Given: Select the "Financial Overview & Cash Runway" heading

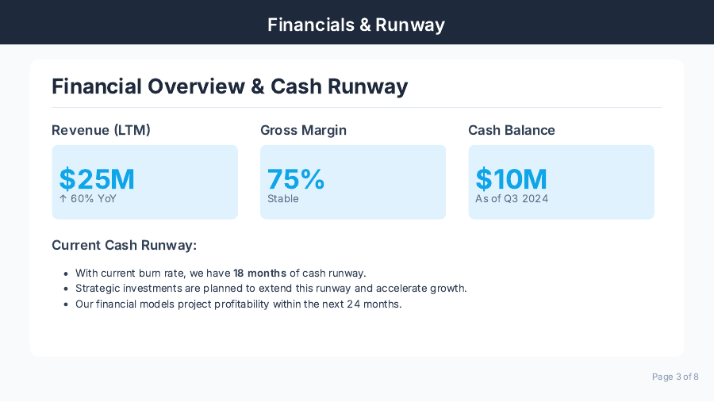Looking at the screenshot, I should (230, 86).
